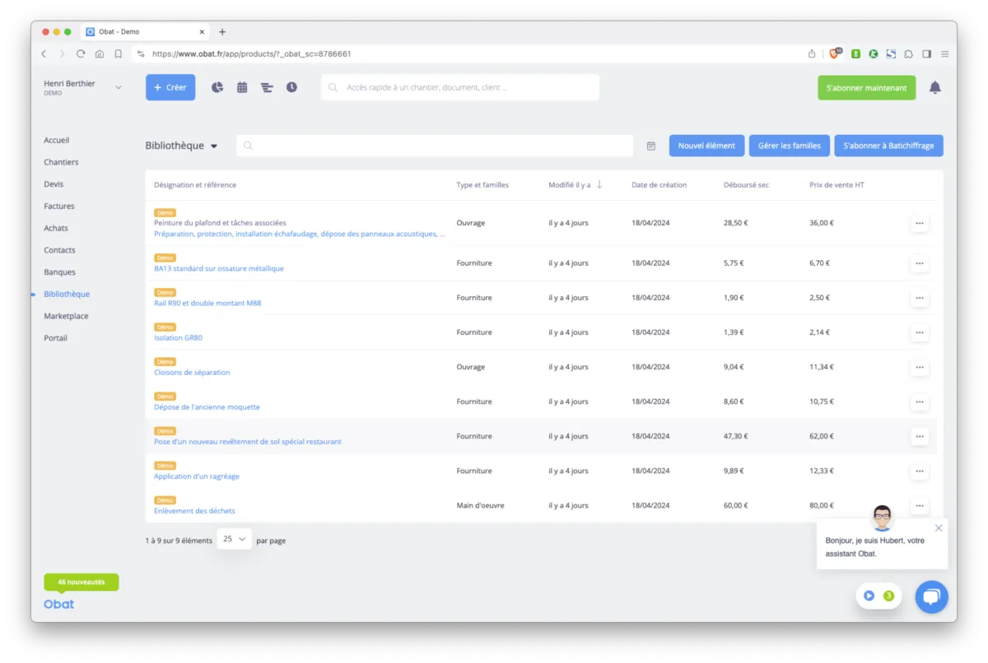Click S'abonner à Batichiffrage button
This screenshot has height=663, width=988.
click(x=888, y=146)
